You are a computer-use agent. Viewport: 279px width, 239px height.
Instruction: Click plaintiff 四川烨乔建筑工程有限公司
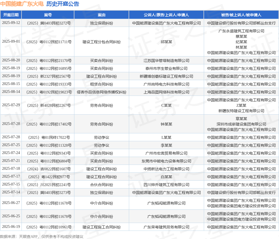(x=166, y=185)
